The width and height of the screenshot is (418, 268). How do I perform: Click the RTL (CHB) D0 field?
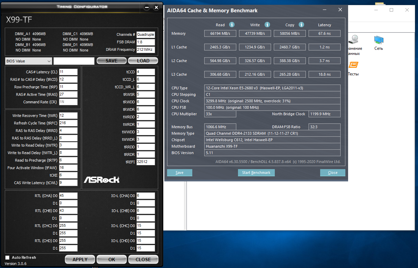coord(68,211)
